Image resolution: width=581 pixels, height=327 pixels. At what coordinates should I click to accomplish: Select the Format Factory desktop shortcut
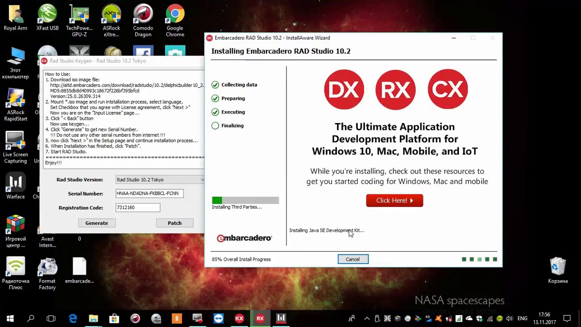coord(47,274)
